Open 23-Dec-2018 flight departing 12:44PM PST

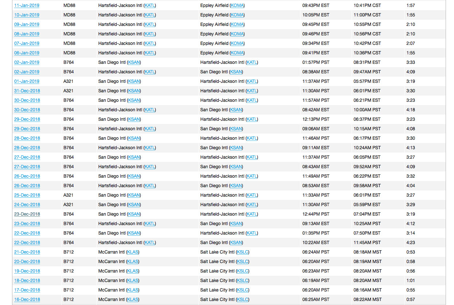point(27,214)
